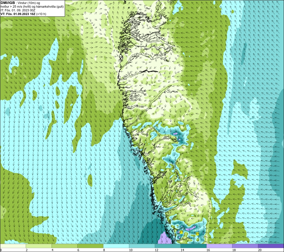Click the 'Vindur (10m) og' text
Image resolution: width=284 pixels, height=252 pixels.
29,3
